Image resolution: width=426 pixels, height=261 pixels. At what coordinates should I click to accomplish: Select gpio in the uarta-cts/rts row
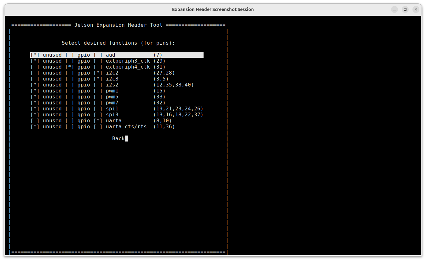70,127
